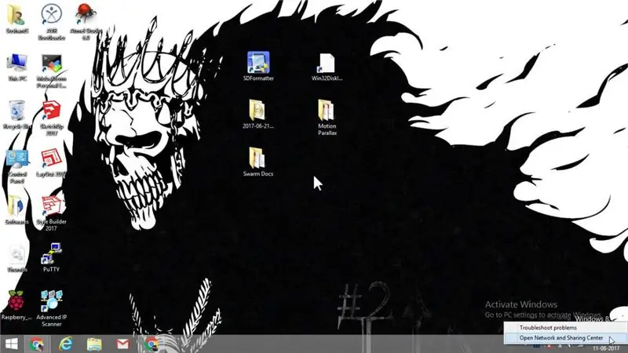Image resolution: width=628 pixels, height=353 pixels.
Task: Select the Motion Parallax folder
Action: [327, 117]
